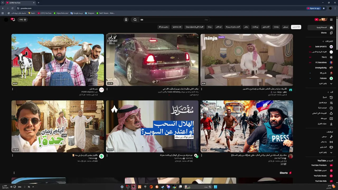Open YouTube Premium in the sidebar

point(321,165)
